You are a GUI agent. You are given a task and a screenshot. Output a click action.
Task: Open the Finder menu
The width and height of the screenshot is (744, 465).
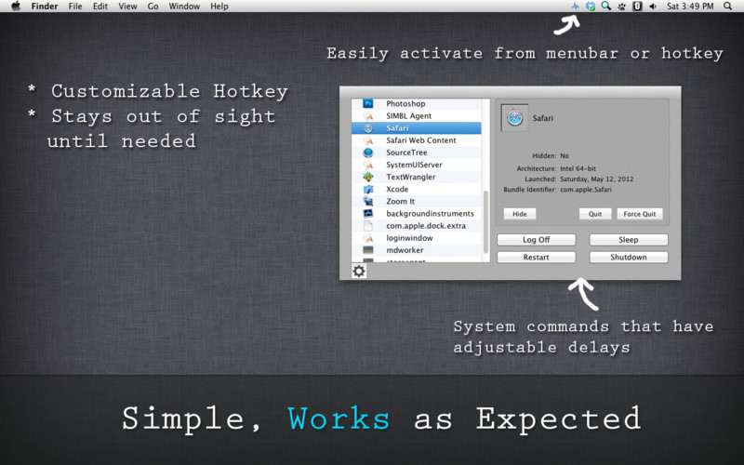(45, 7)
